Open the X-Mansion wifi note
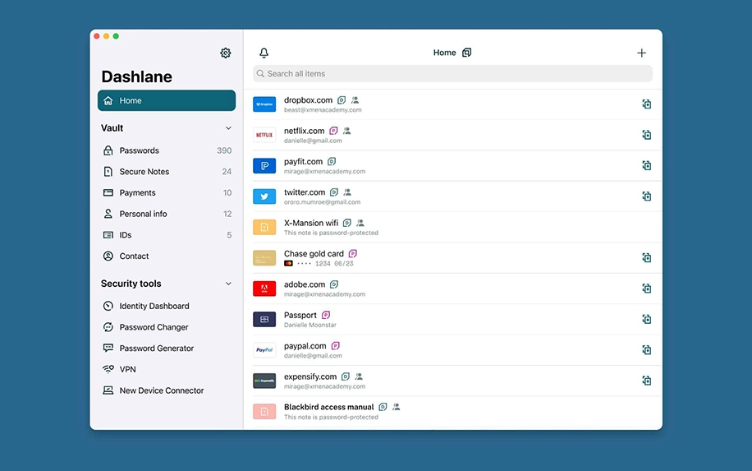This screenshot has width=752, height=471. pyautogui.click(x=452, y=227)
